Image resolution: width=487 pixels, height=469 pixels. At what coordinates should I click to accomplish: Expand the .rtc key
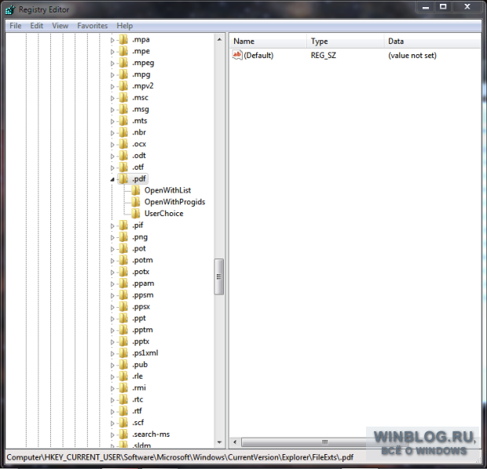click(x=112, y=400)
